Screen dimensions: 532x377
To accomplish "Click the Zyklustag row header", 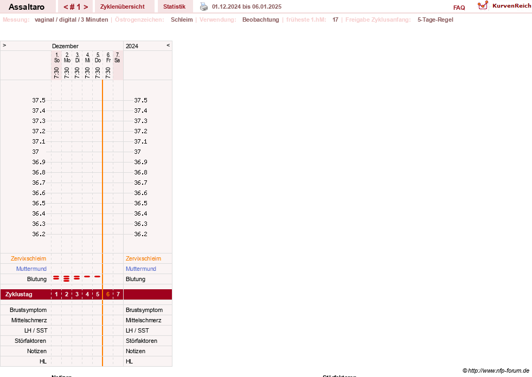I will coord(18,294).
